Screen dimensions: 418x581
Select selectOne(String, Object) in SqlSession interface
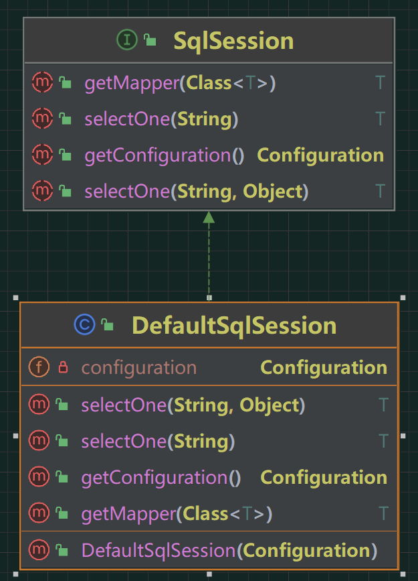[x=209, y=191]
